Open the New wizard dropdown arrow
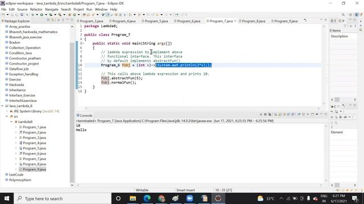This screenshot has height=204, width=364. click(7, 15)
